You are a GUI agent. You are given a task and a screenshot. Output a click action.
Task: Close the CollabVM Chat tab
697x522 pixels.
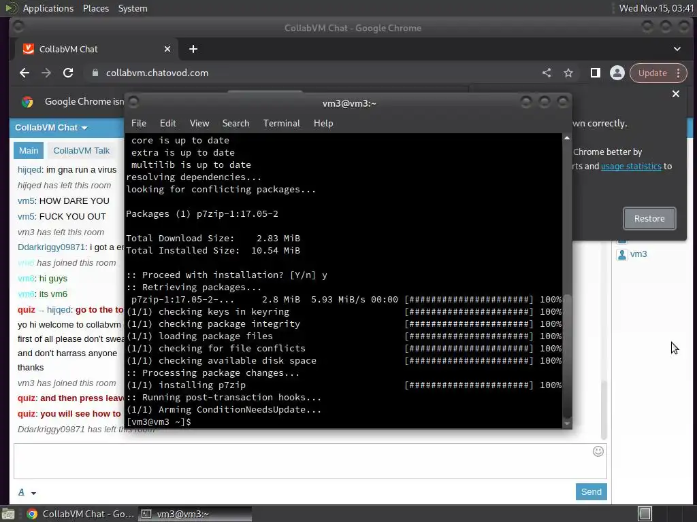[167, 49]
